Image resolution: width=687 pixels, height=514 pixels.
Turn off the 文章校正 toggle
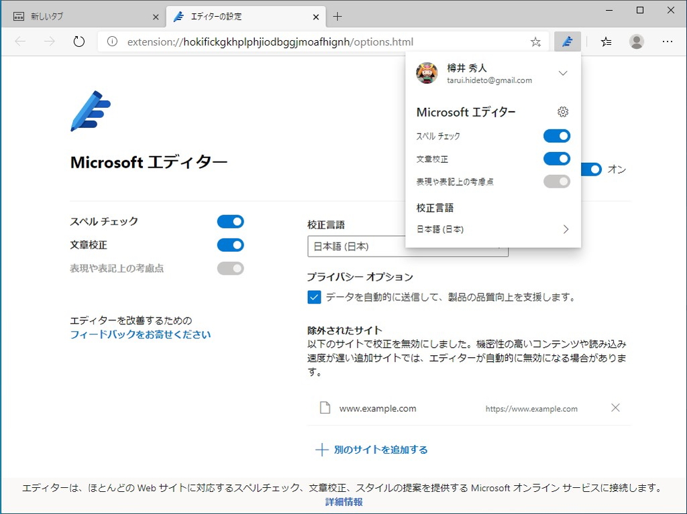pyautogui.click(x=557, y=159)
